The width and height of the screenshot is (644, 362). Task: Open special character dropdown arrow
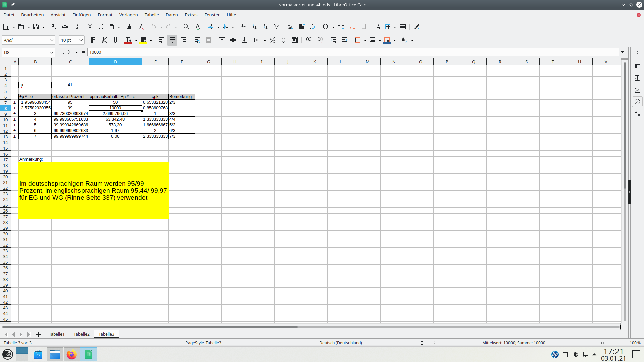(x=333, y=27)
